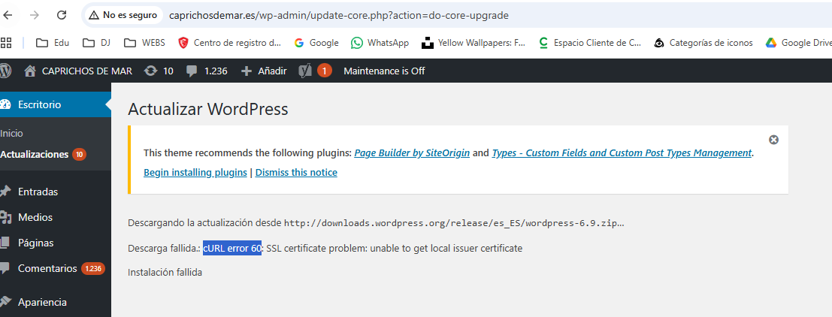The image size is (832, 317).
Task: Click the WordPress logo in admin bar
Action: pyautogui.click(x=5, y=71)
